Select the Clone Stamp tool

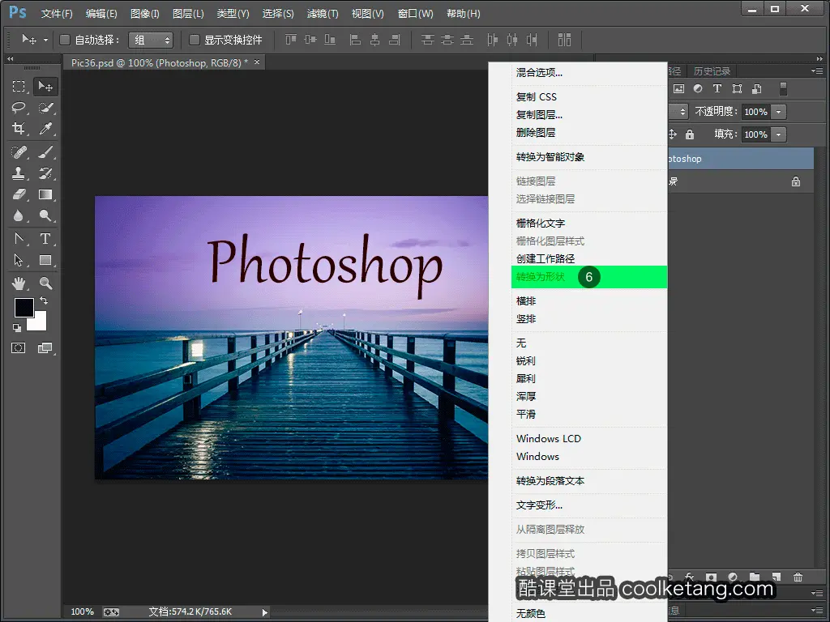[19, 173]
